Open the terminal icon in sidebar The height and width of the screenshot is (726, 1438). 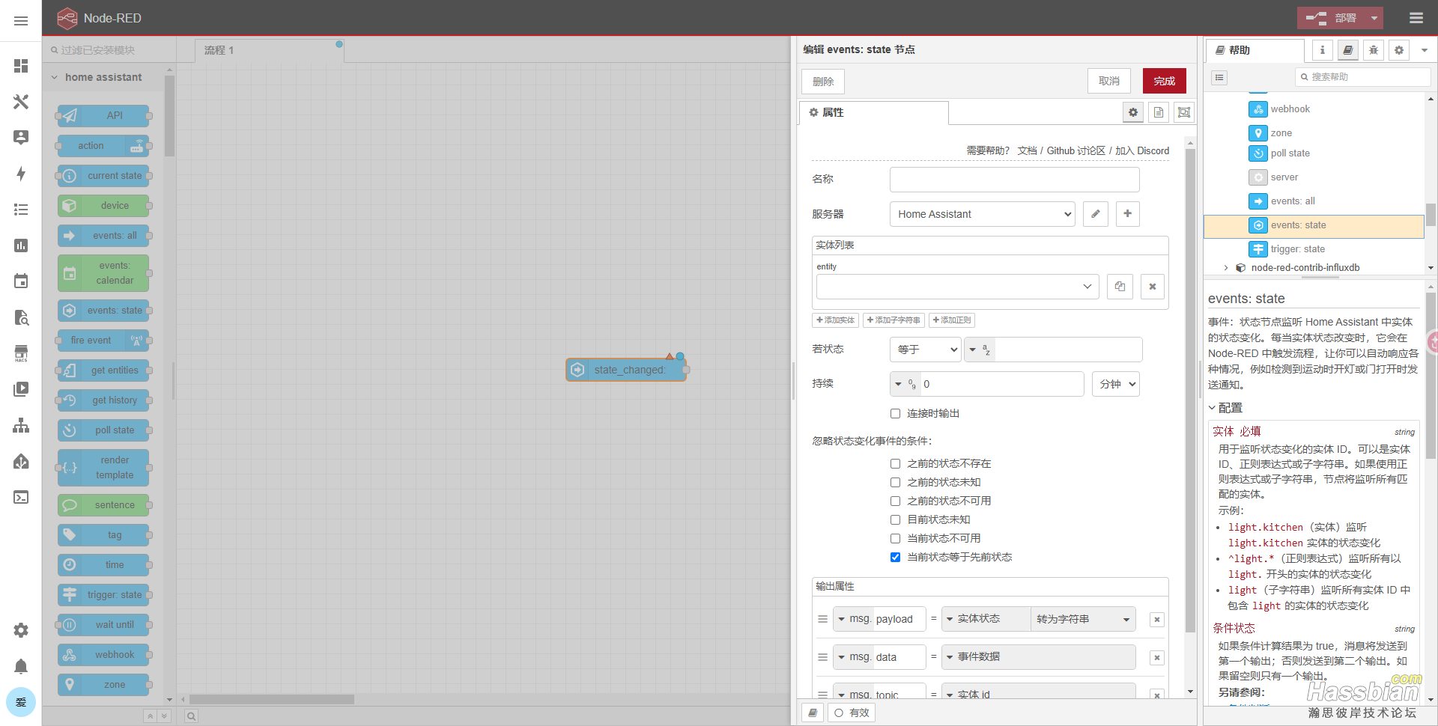[x=21, y=497]
